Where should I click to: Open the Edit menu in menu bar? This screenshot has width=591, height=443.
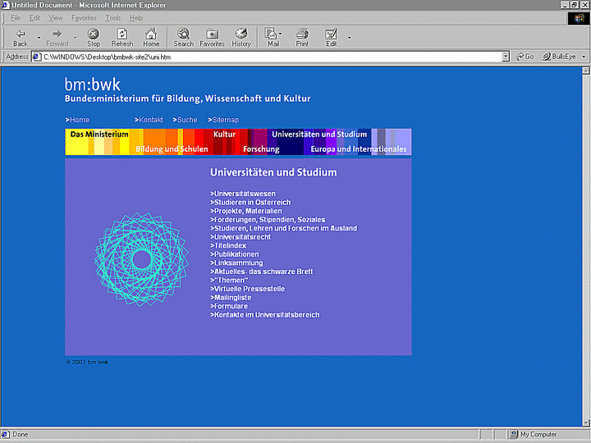pyautogui.click(x=34, y=18)
